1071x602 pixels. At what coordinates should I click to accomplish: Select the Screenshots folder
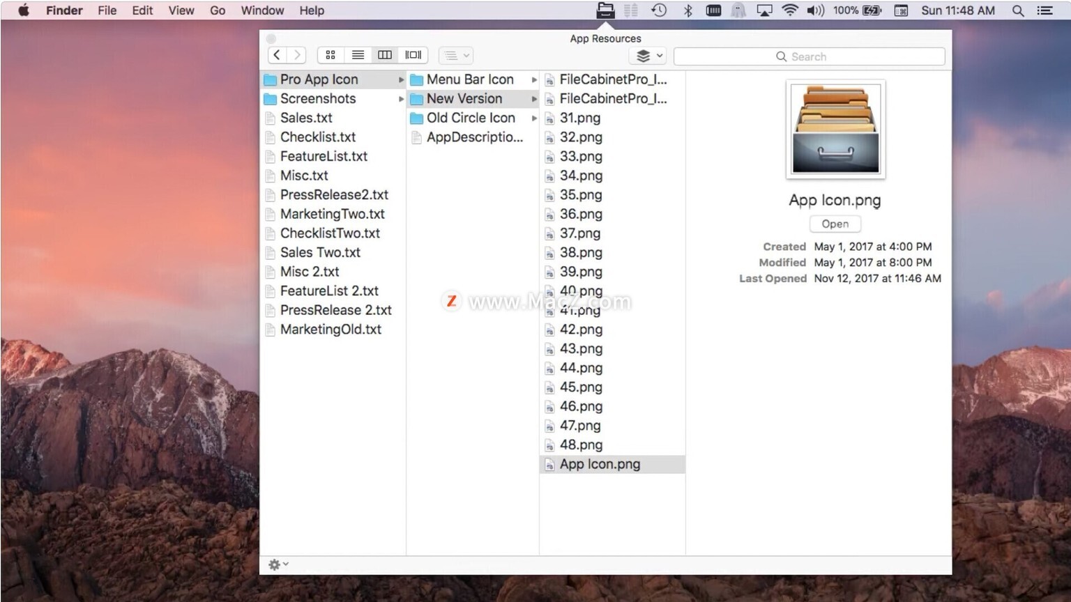(x=333, y=99)
